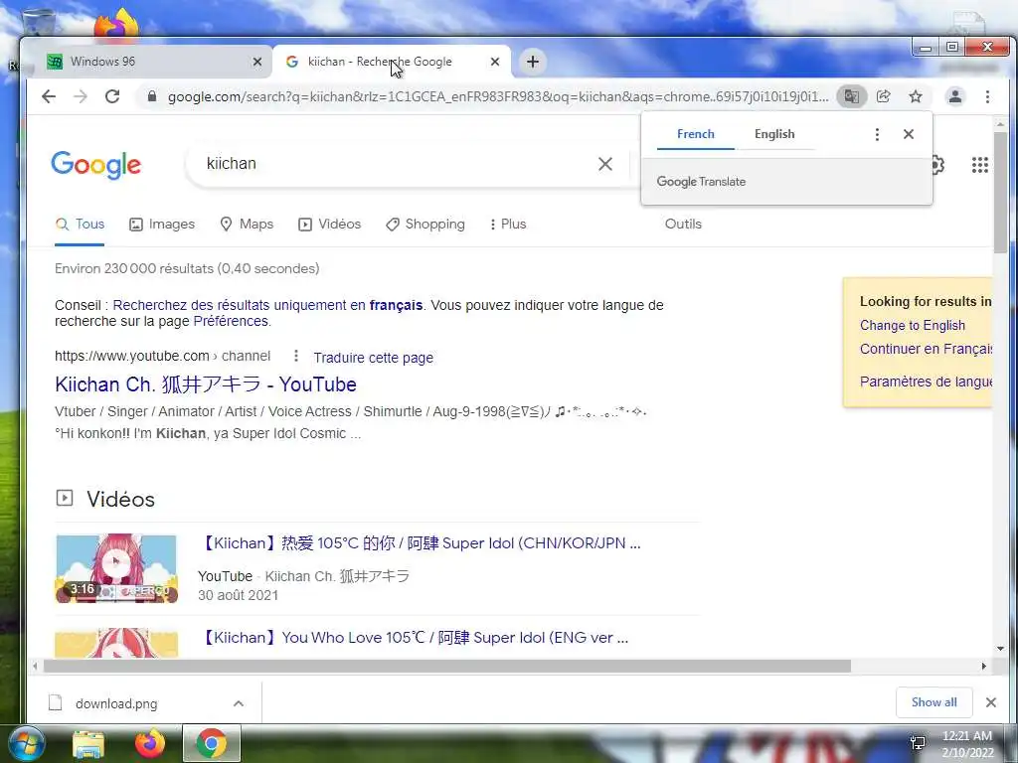Click the Recycle Bin desktop icon
This screenshot has height=763, width=1018.
(39, 20)
